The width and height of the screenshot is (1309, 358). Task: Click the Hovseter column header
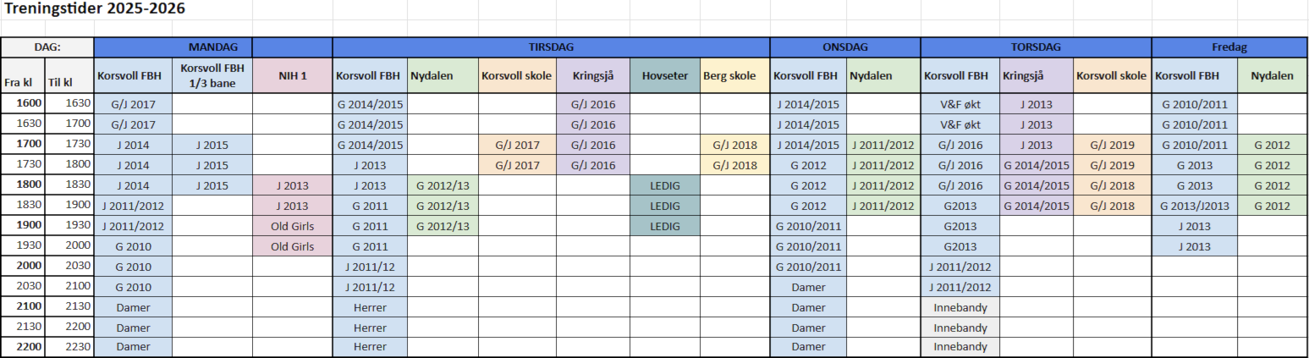(664, 76)
